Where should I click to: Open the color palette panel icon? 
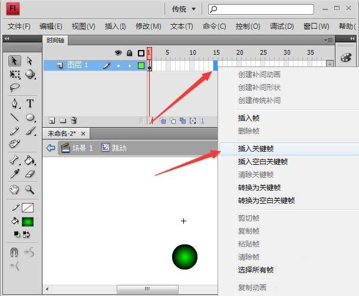(345, 57)
